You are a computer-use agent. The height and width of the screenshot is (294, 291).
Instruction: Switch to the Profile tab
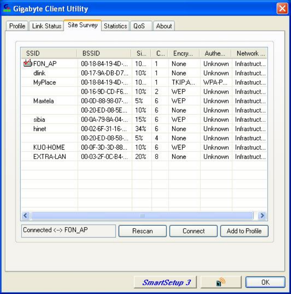tap(17, 26)
